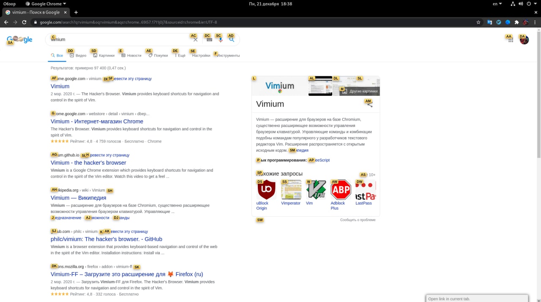Open 'Vimium-FF' Firefox add-on result
541x302 pixels.
pos(127,274)
